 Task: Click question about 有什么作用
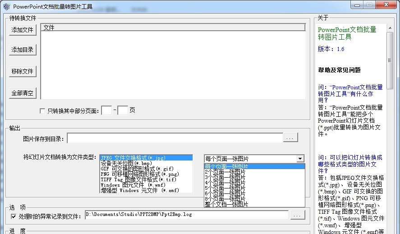(350, 94)
